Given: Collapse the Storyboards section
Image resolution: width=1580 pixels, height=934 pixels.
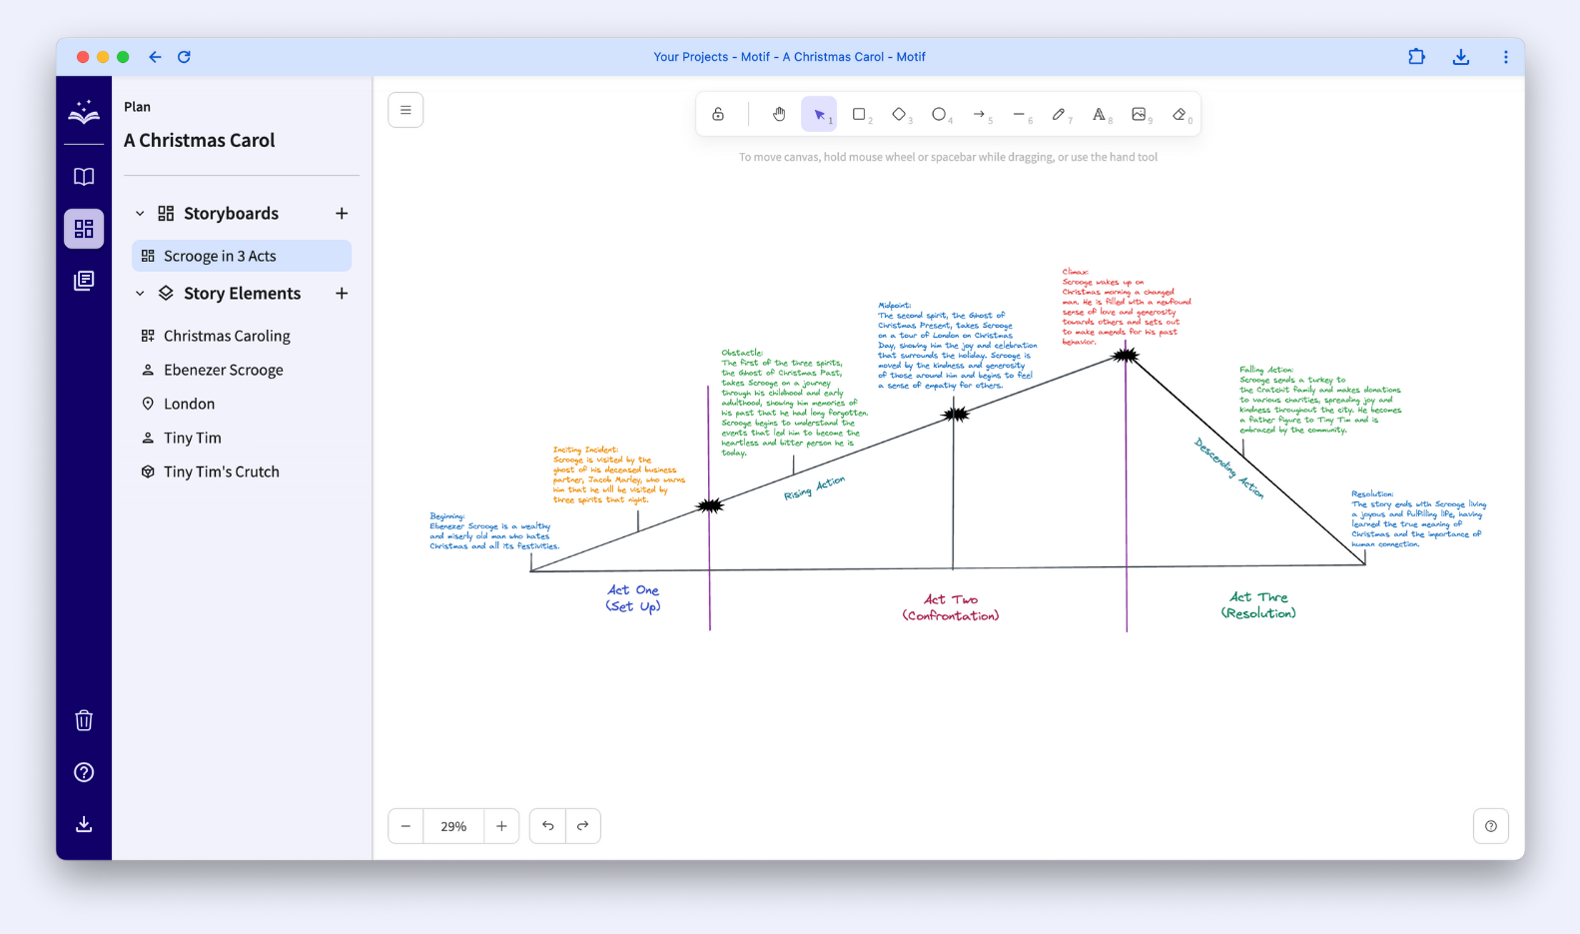Looking at the screenshot, I should tap(140, 214).
